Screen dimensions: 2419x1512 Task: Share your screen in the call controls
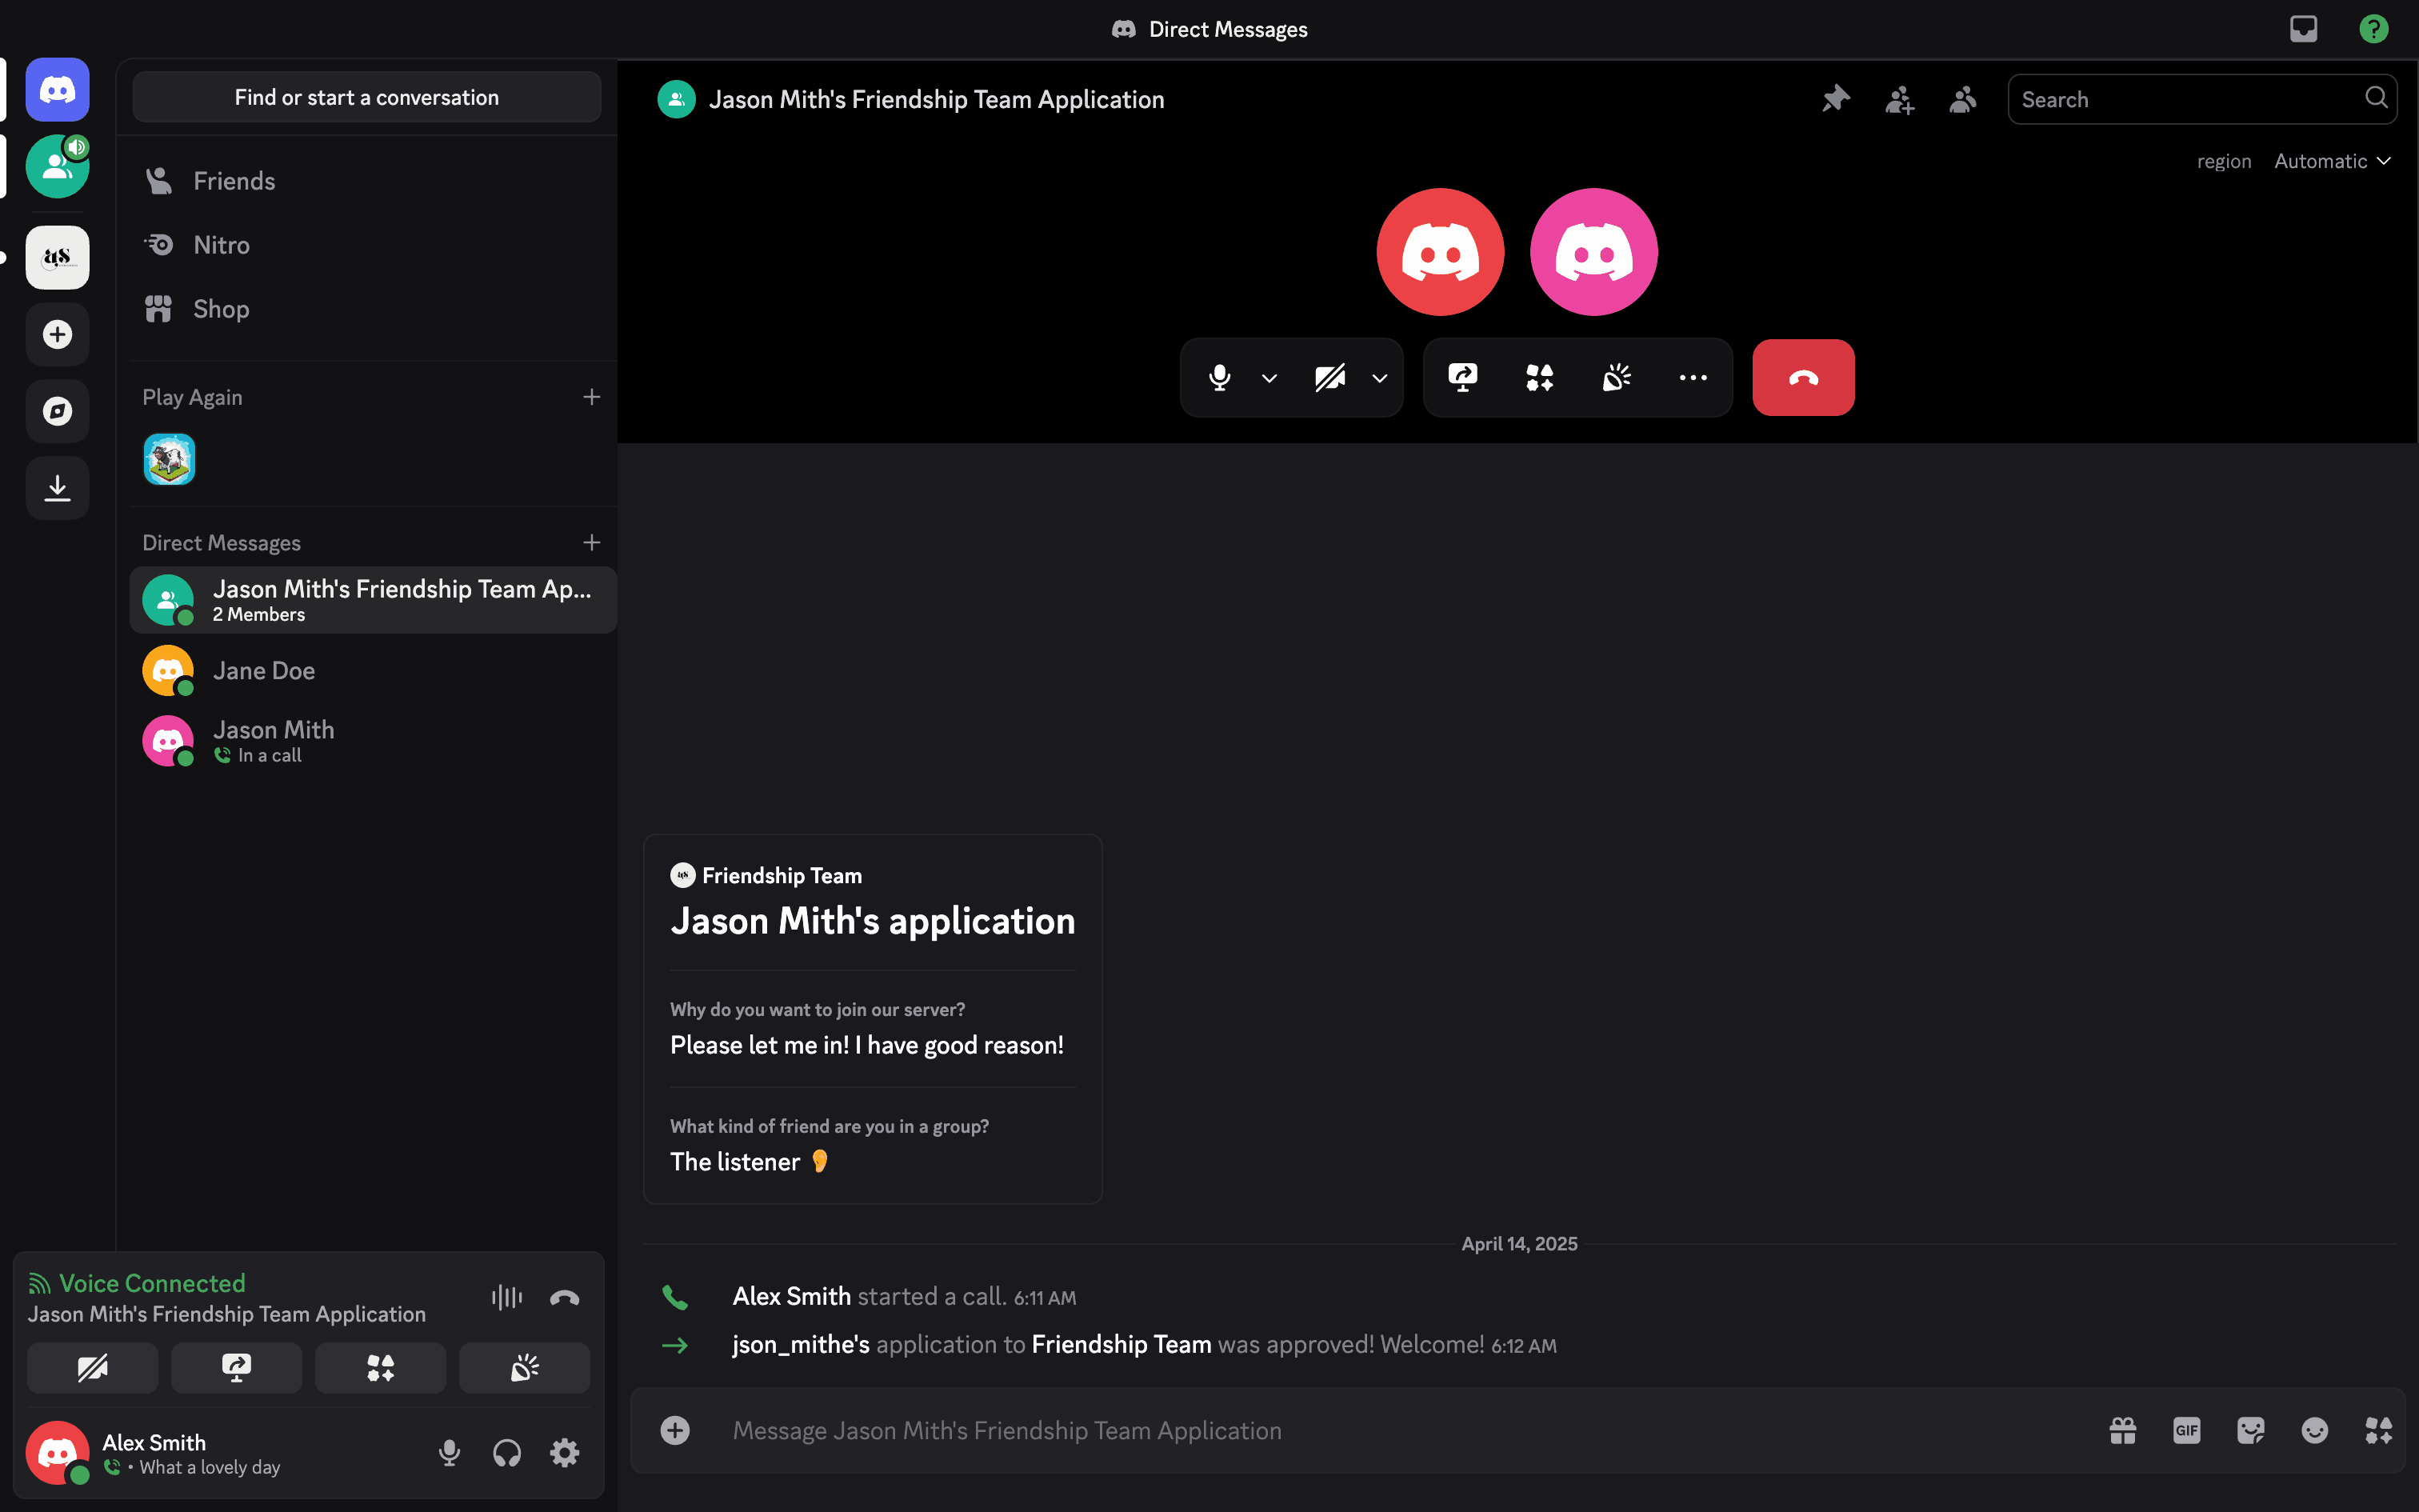click(1462, 377)
